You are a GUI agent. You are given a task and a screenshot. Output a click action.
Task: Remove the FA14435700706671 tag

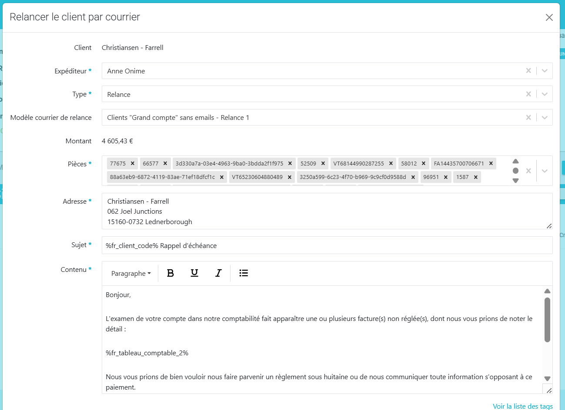click(x=491, y=163)
